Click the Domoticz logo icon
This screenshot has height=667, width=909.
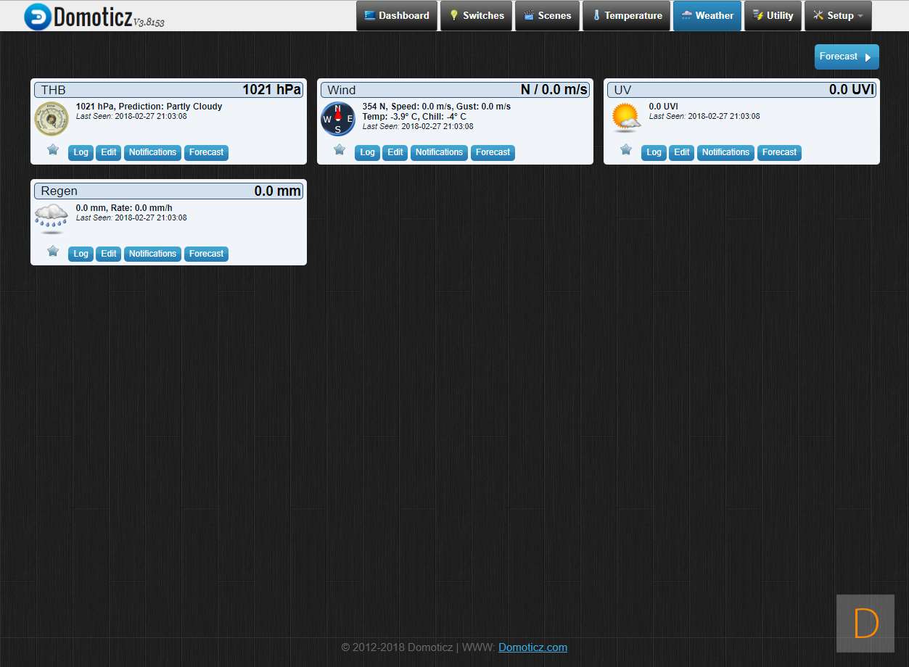[x=38, y=17]
